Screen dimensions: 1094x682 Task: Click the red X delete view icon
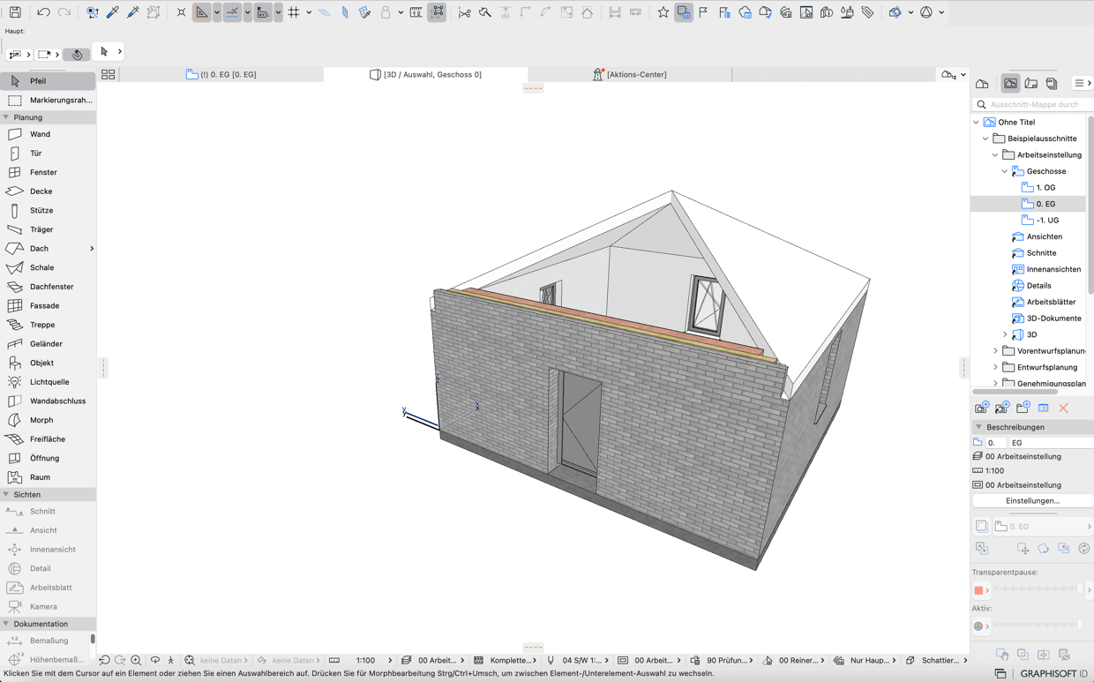click(1064, 408)
